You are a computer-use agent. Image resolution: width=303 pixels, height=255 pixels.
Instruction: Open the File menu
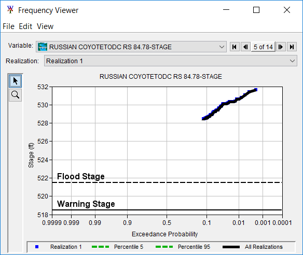coord(8,26)
